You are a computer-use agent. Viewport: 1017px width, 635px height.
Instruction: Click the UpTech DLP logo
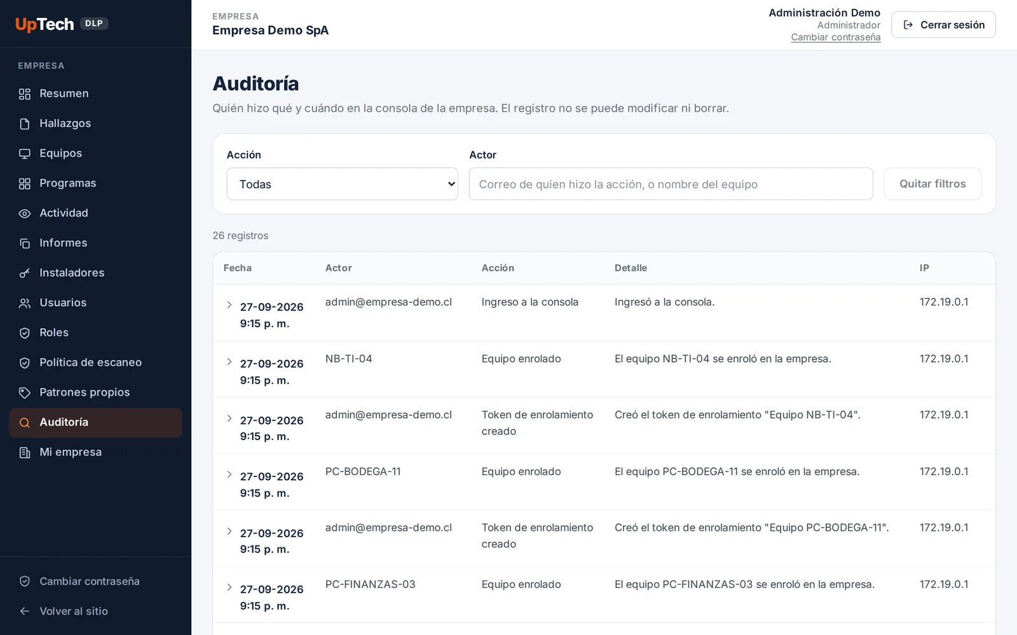pos(62,24)
